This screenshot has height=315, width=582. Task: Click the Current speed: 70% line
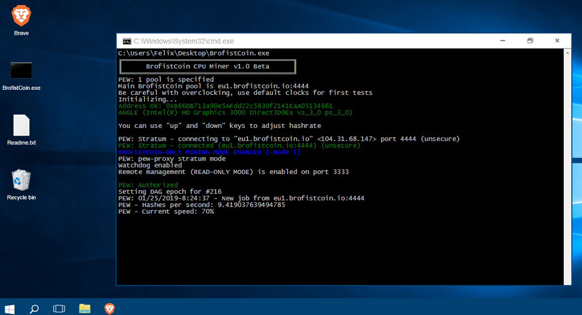(x=166, y=212)
